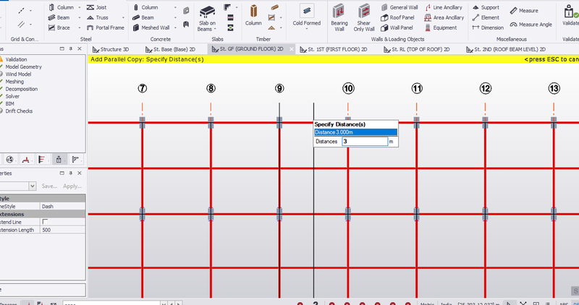Choose the Joist tool
Image resolution: width=579 pixels, height=305 pixels.
(97, 7)
